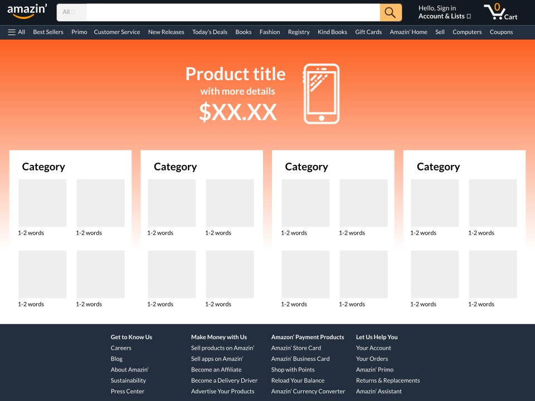Open Press Center footer link
The image size is (535, 401).
(127, 392)
